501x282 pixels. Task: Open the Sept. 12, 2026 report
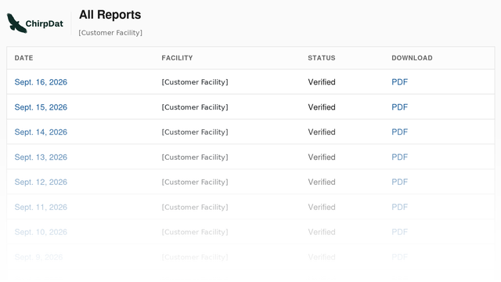41,182
